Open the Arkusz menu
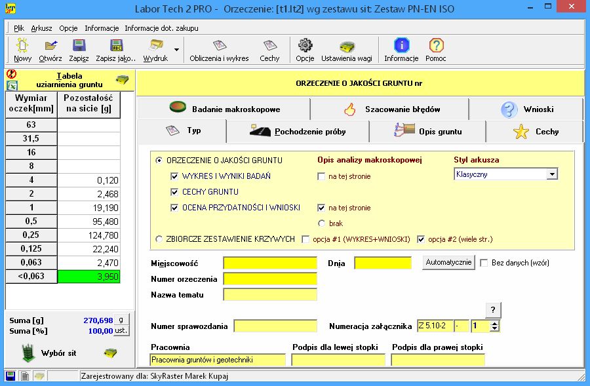Viewport: 590px width, 386px height. point(41,28)
